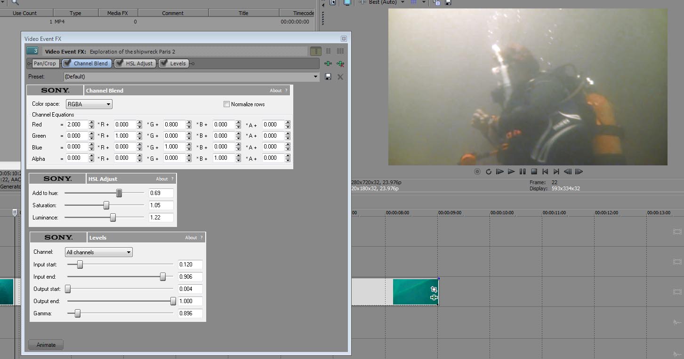This screenshot has height=359, width=684.
Task: Click the Title column header
Action: (x=243, y=13)
